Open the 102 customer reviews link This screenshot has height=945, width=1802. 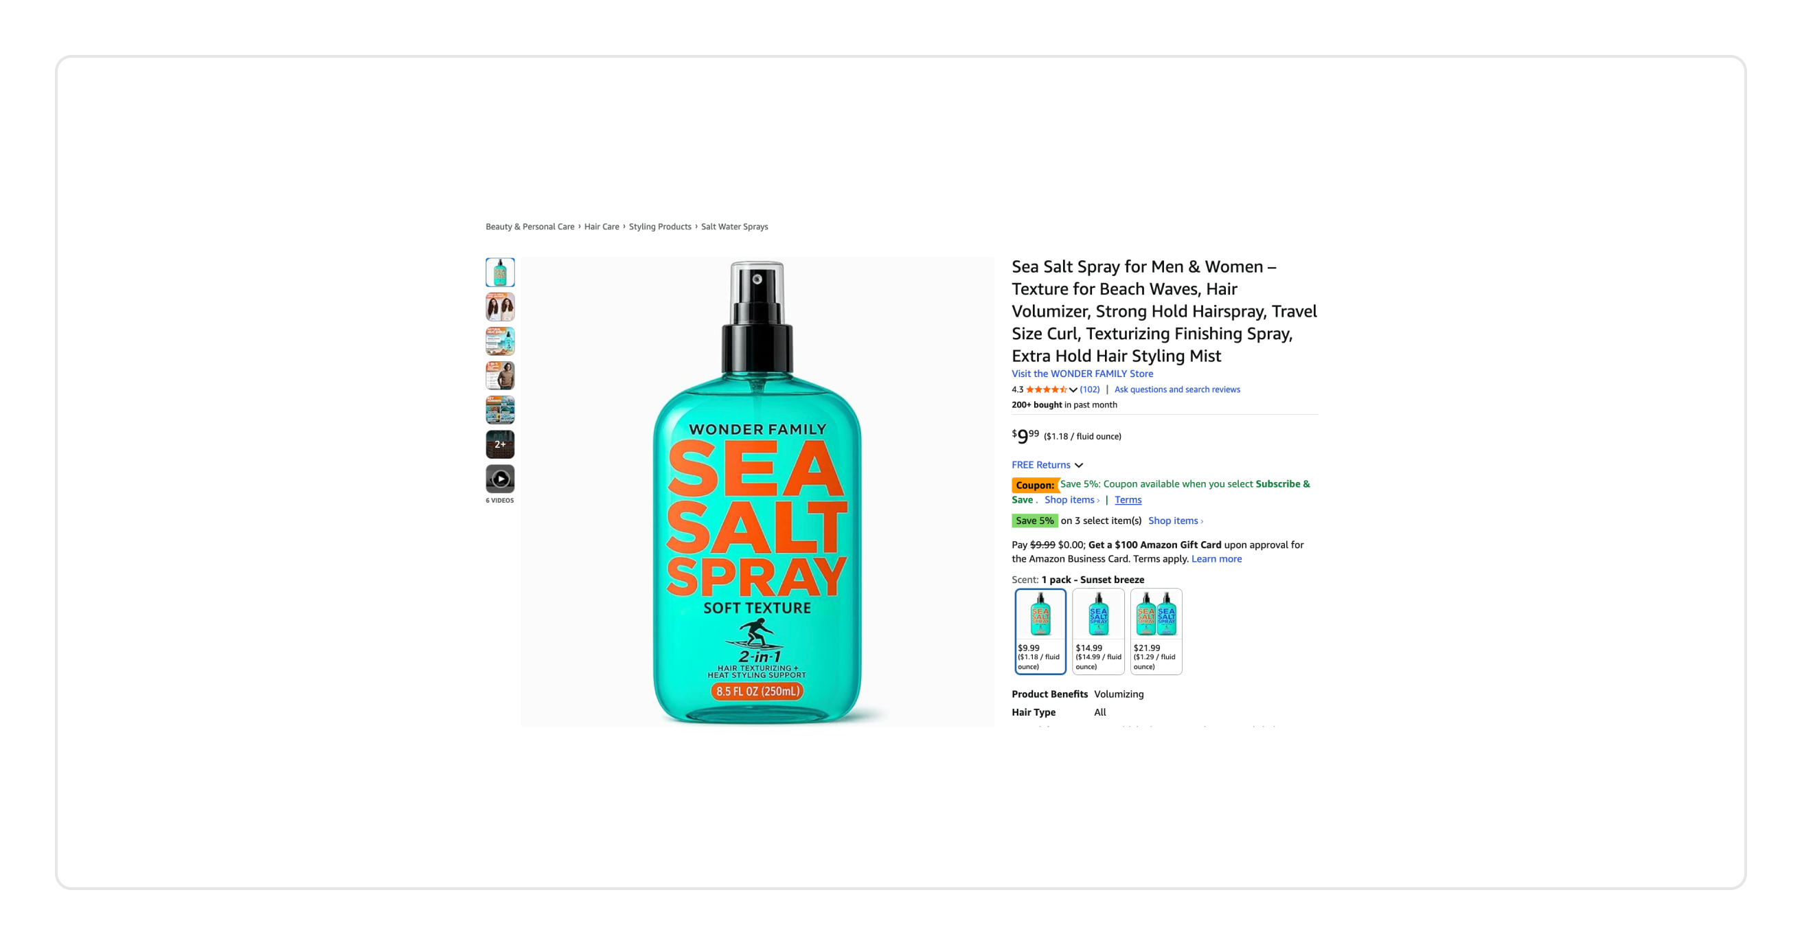pos(1089,389)
